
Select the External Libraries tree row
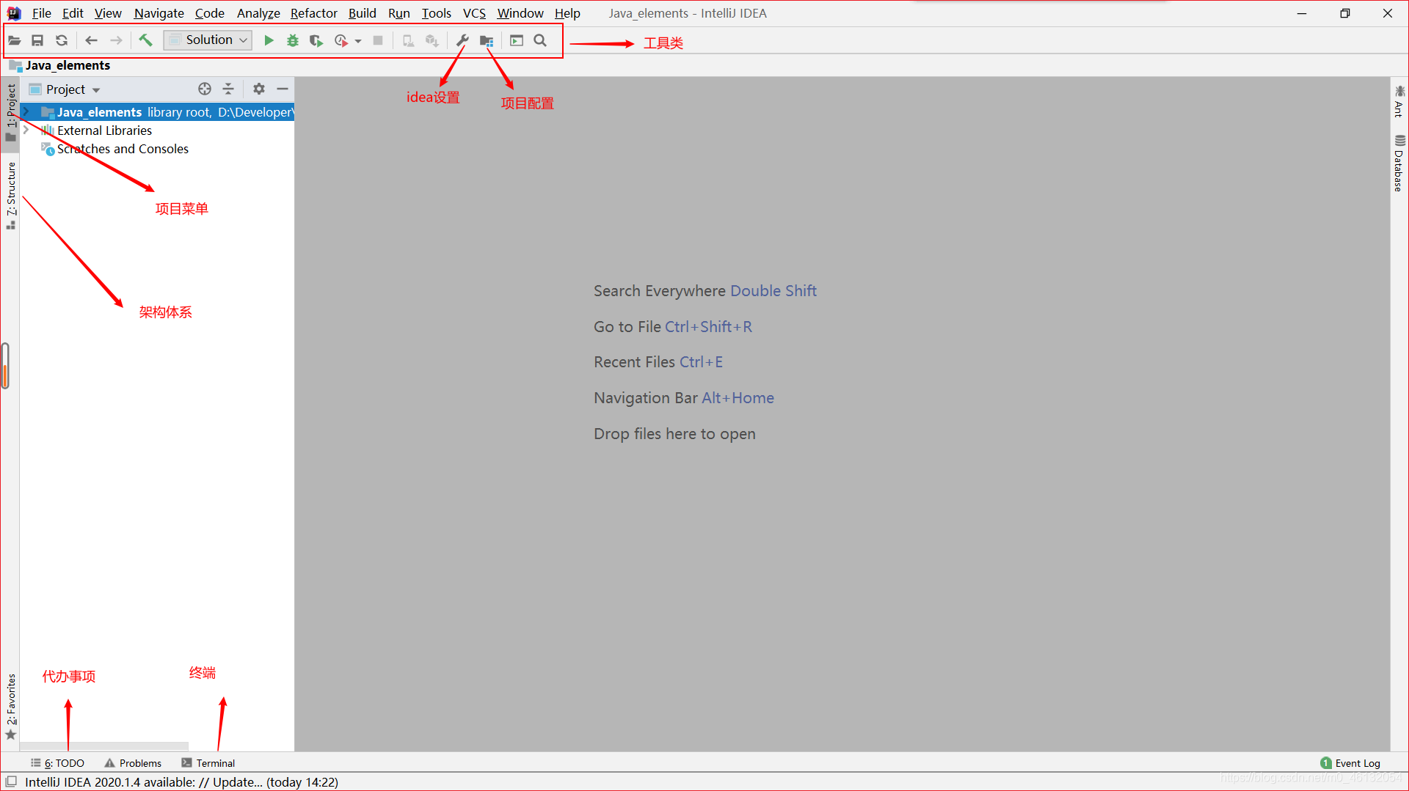pos(157,130)
